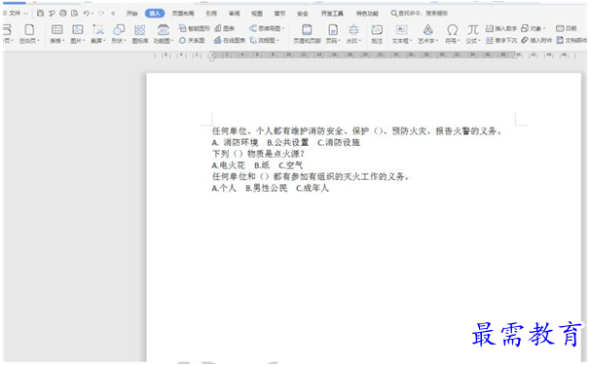Open the function diagram tool (功能图)
This screenshot has height=365, width=590.
click(x=163, y=34)
